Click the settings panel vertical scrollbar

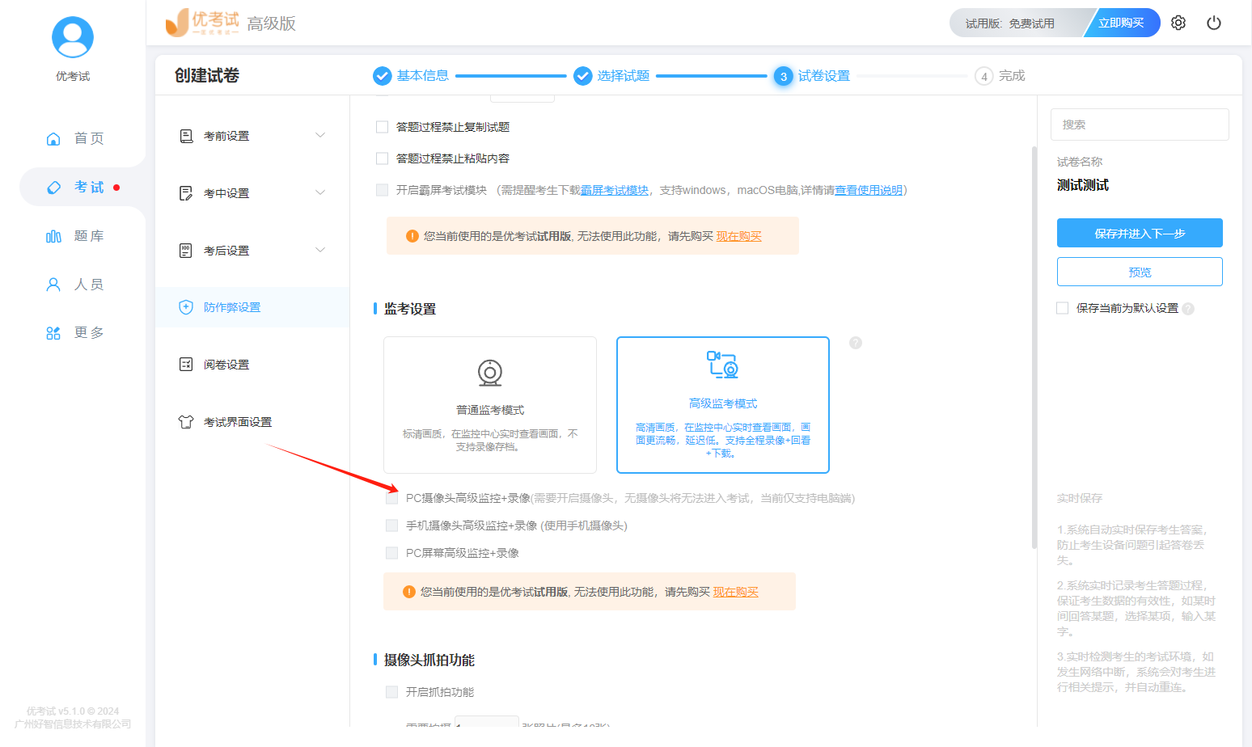[1034, 348]
